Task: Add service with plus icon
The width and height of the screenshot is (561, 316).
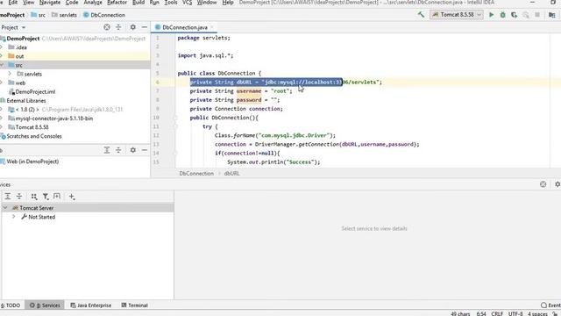Action: point(72,197)
